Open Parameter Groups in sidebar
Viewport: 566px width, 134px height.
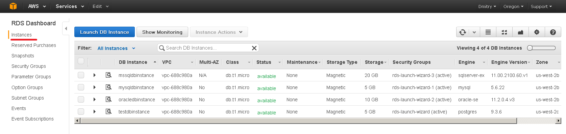(31, 77)
